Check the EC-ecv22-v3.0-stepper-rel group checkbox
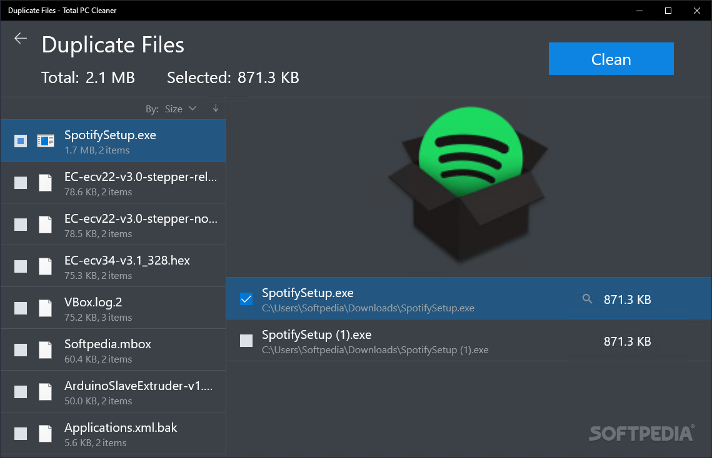Image resolution: width=712 pixels, height=458 pixels. pyautogui.click(x=21, y=183)
